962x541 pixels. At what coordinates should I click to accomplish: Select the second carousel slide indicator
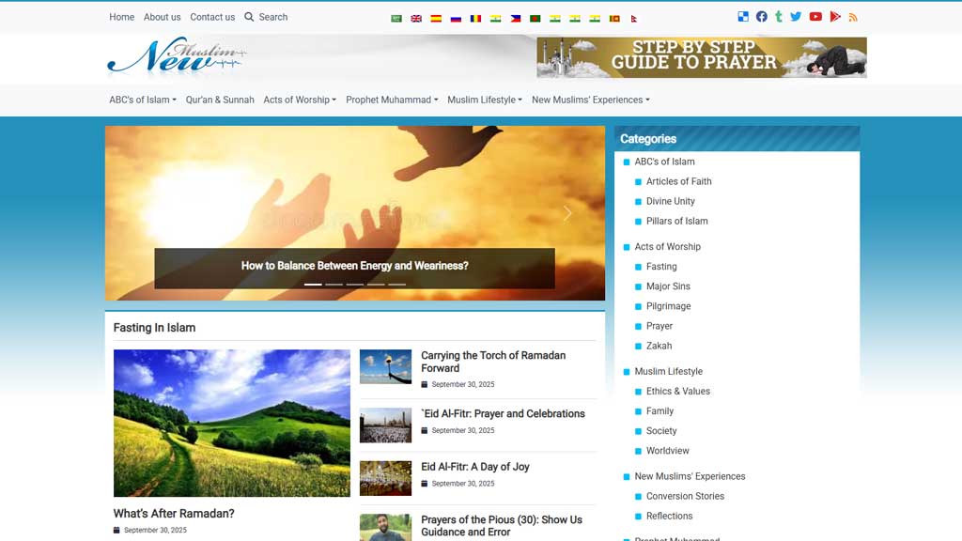pyautogui.click(x=334, y=284)
